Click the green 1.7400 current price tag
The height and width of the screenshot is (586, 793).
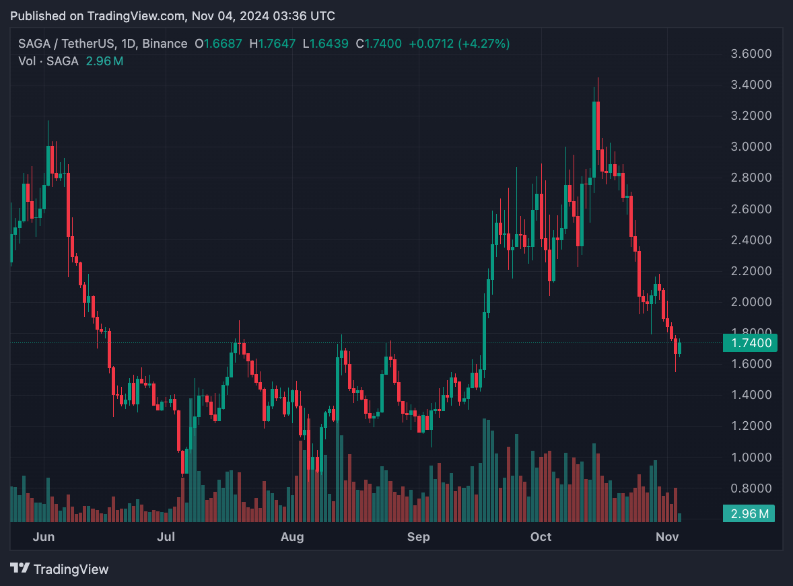click(x=749, y=343)
